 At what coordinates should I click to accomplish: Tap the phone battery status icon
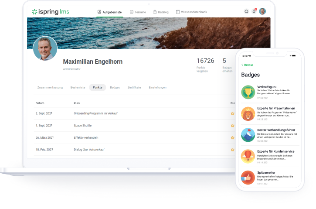294,56
